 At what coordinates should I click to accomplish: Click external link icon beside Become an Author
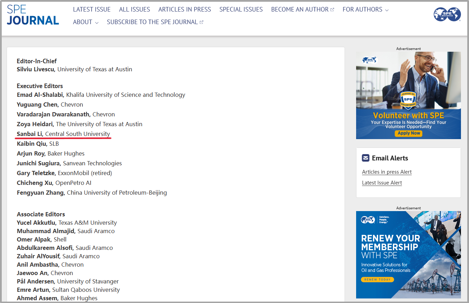pos(332,10)
